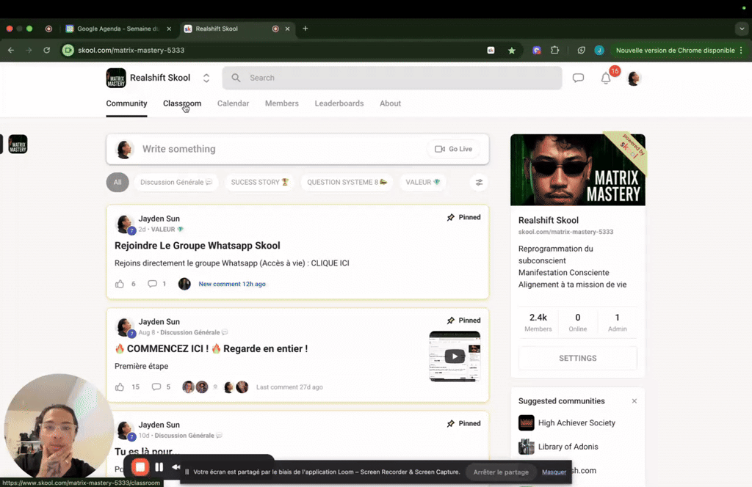
Task: Reload the page
Action: (46, 50)
